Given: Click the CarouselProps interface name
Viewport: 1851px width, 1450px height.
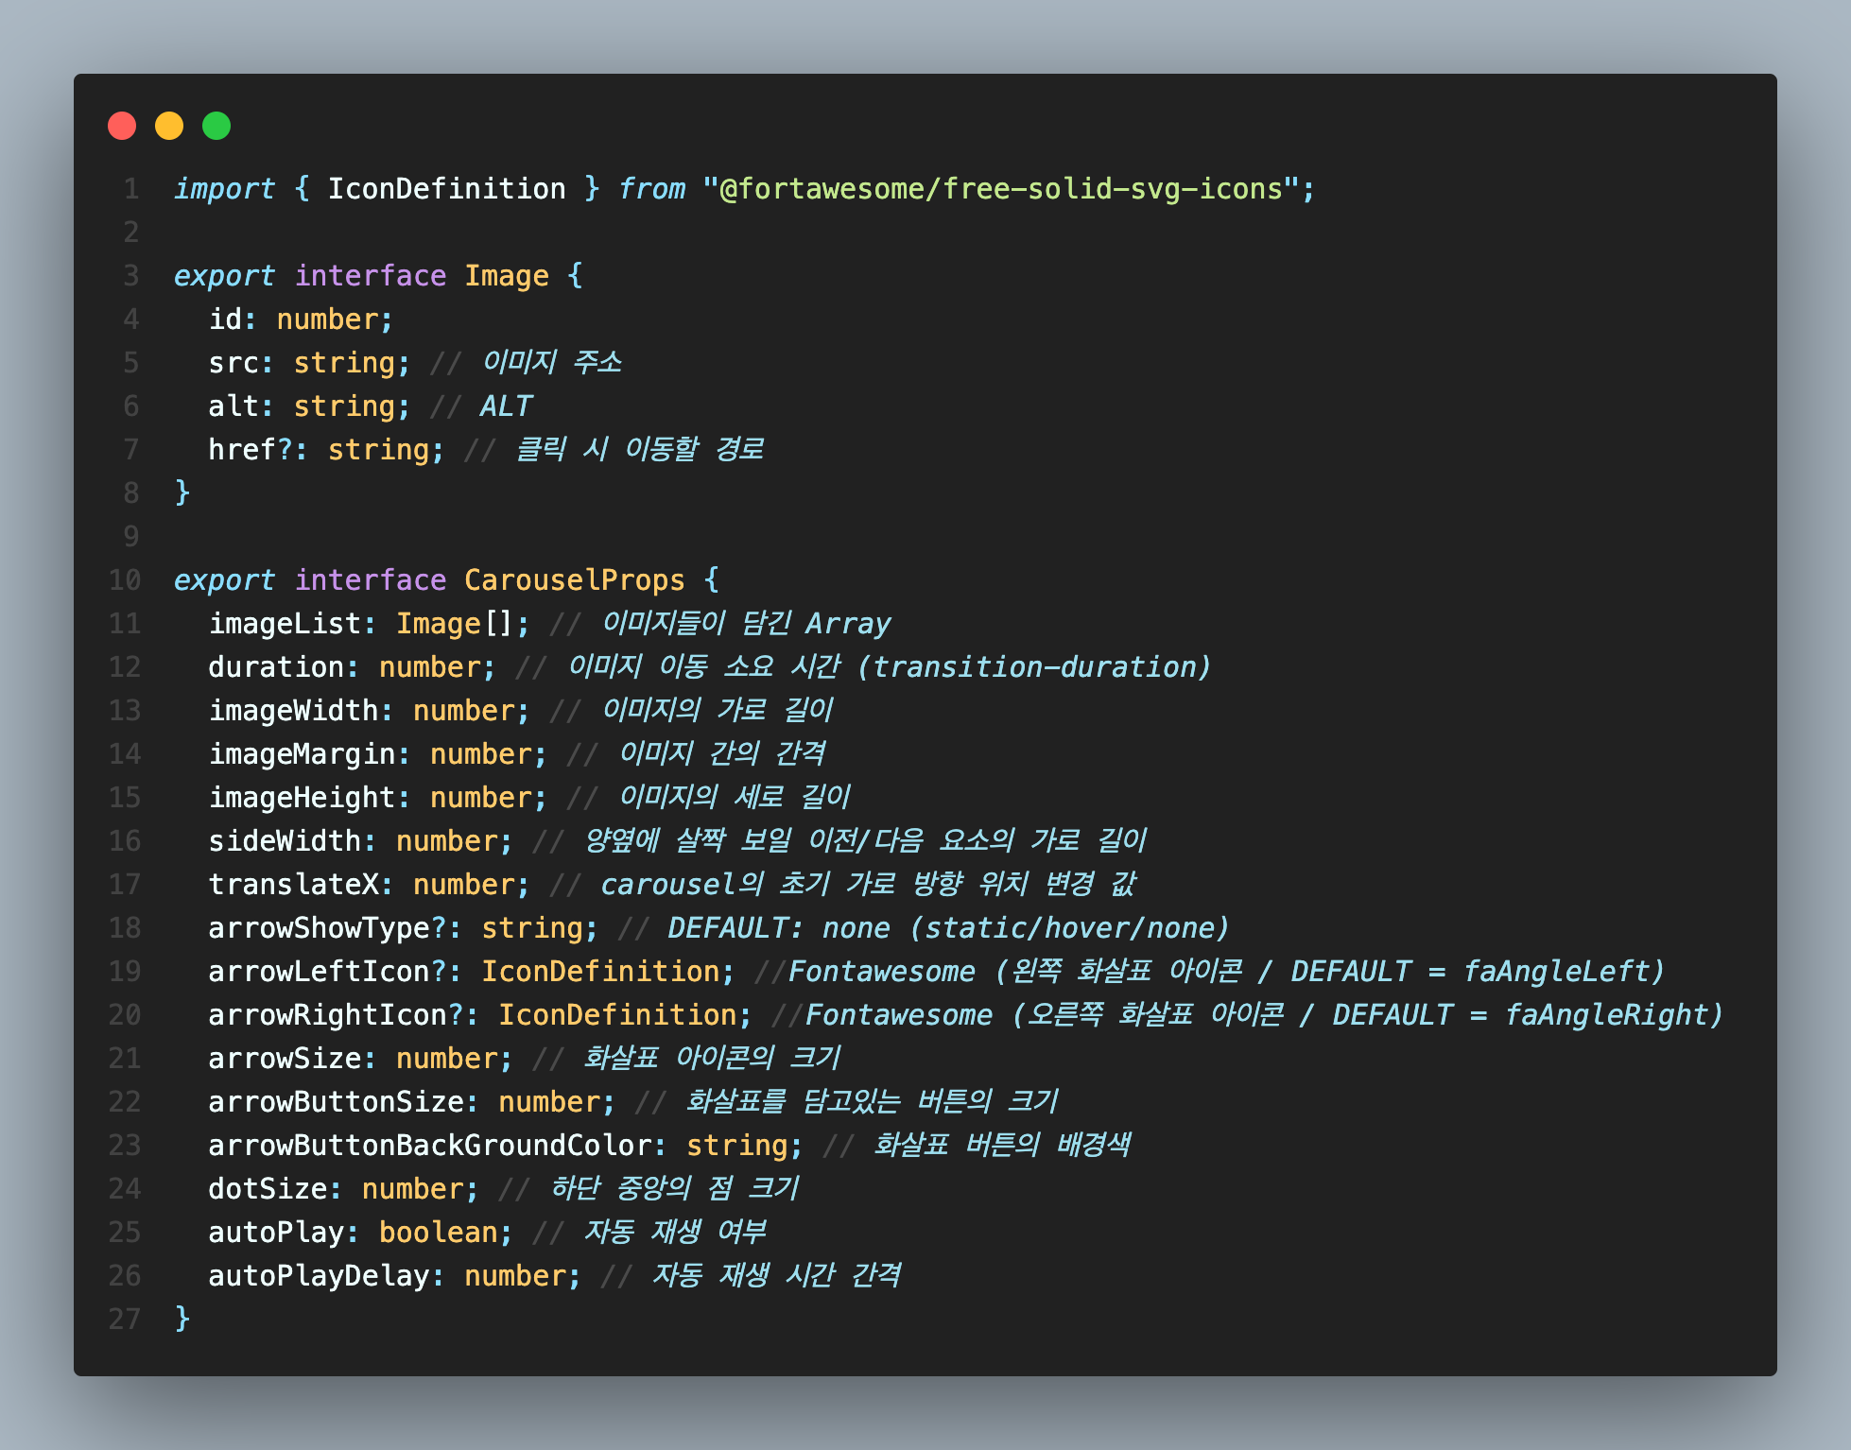Looking at the screenshot, I should click(574, 580).
